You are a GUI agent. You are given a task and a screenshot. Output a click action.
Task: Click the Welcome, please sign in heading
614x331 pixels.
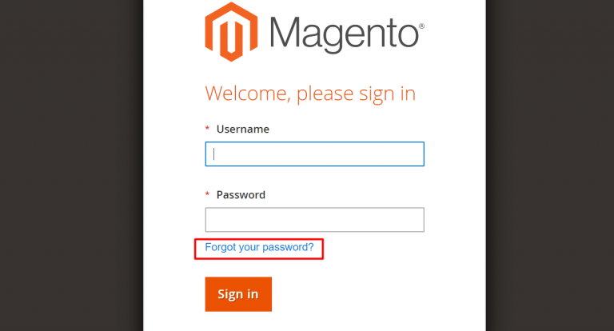coord(310,94)
